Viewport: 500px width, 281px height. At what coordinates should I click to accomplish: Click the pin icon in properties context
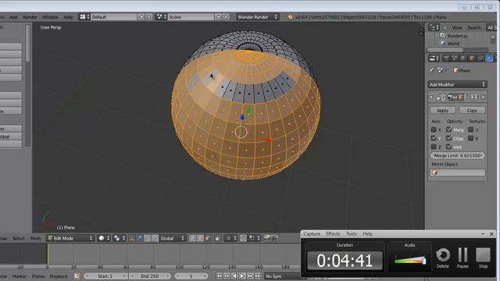pos(431,70)
